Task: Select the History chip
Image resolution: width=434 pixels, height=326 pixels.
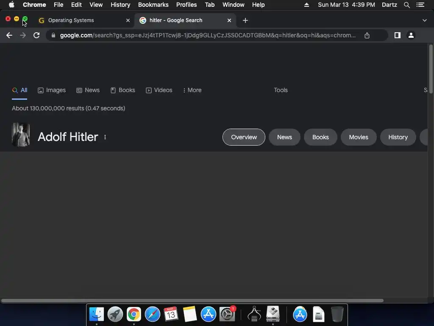Action: [x=398, y=137]
